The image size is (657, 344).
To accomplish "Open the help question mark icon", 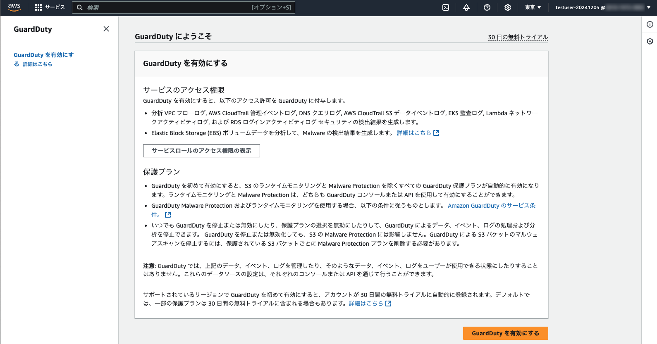I will point(487,7).
